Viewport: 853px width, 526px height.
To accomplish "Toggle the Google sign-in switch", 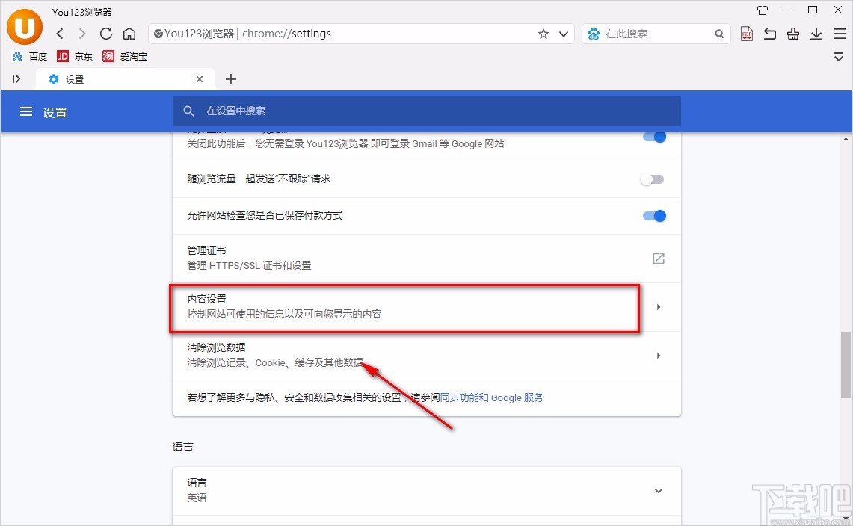I will click(654, 137).
